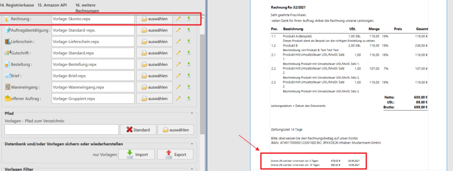453x171 pixels.
Task: Click the Vorlage-Standard-repx. field for Auftragsbestätigung
Action: coord(93,30)
